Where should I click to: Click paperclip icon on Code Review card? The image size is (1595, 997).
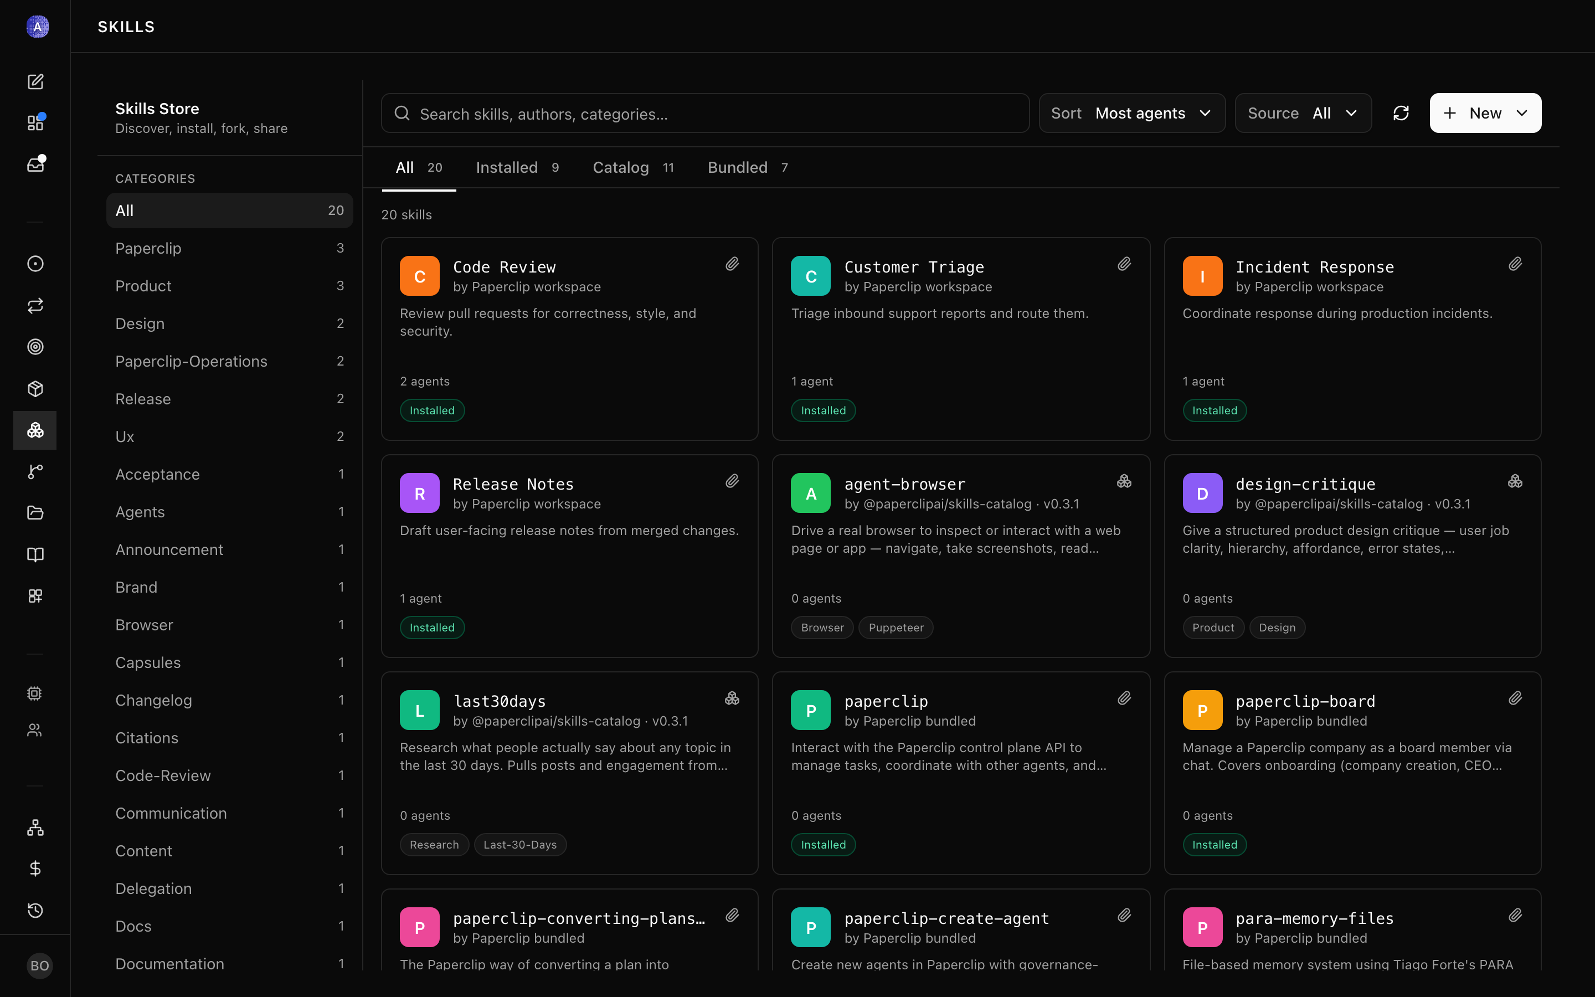[732, 264]
